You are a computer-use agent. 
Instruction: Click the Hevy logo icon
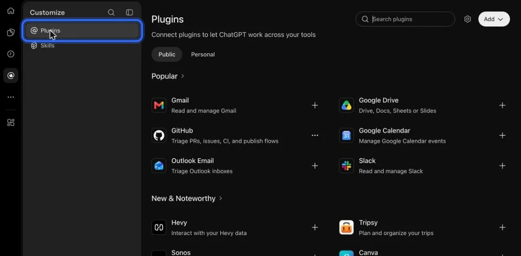(159, 227)
